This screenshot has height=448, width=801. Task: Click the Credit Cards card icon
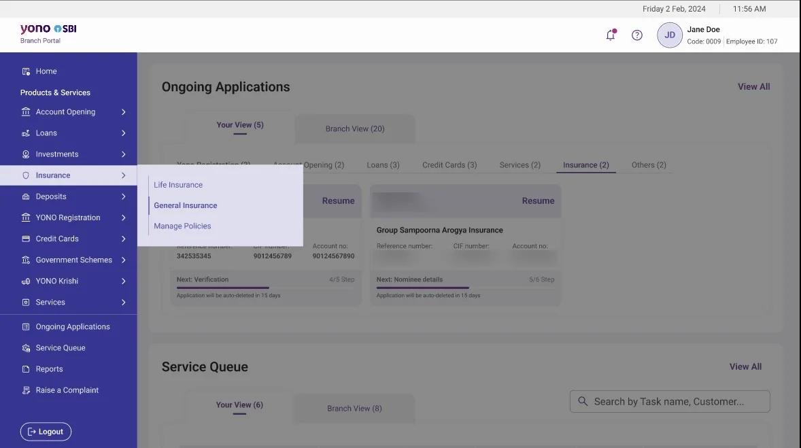[x=26, y=239]
